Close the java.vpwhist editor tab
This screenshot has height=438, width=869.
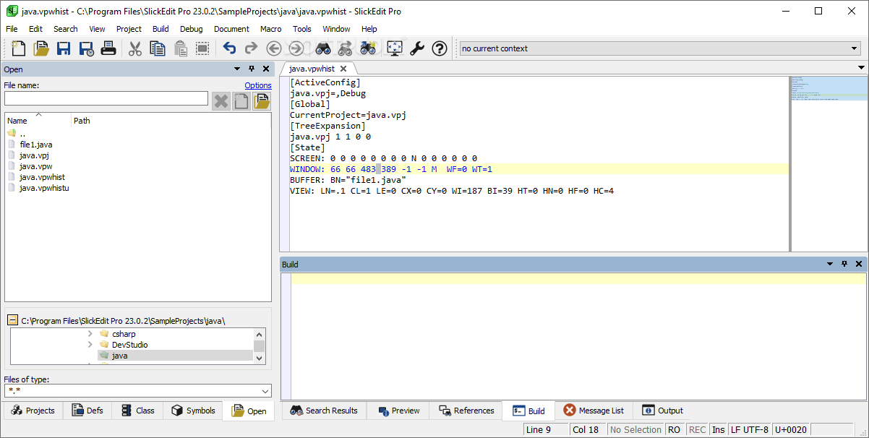(343, 69)
